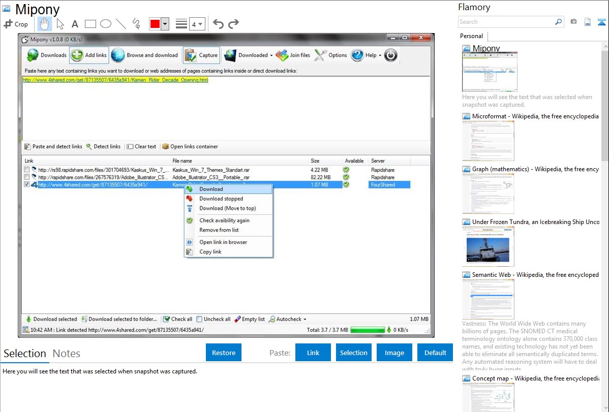Open the line width 4 dropdown

pyautogui.click(x=197, y=24)
